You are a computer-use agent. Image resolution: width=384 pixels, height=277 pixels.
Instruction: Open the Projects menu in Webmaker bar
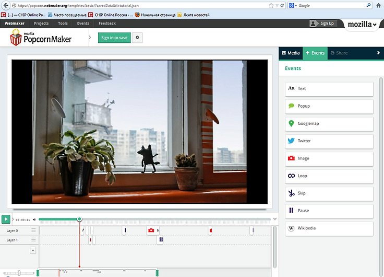pyautogui.click(x=41, y=24)
